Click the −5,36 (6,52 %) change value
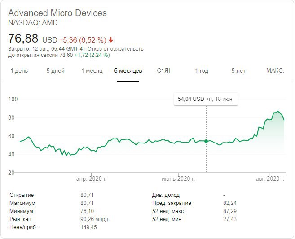This screenshot has width=295, height=239. (83, 40)
